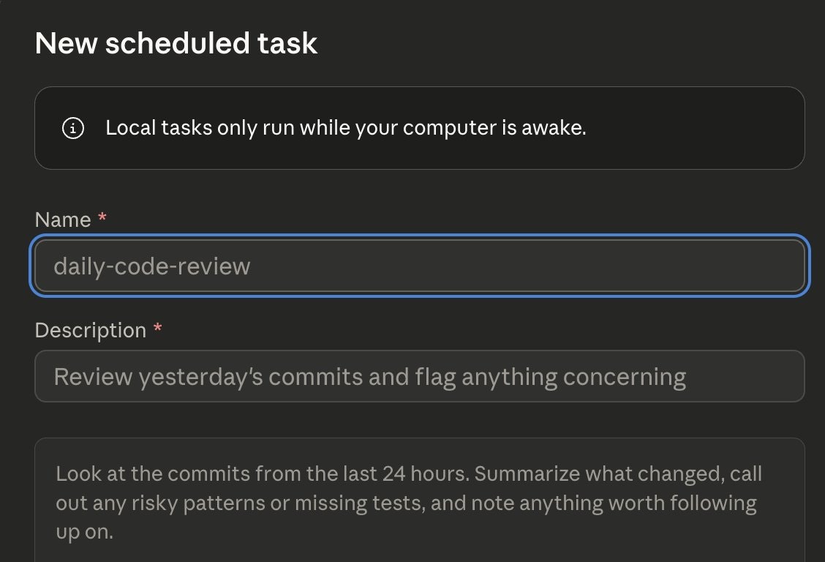The width and height of the screenshot is (825, 562).
Task: Click the local tasks warning banner
Action: (x=421, y=127)
